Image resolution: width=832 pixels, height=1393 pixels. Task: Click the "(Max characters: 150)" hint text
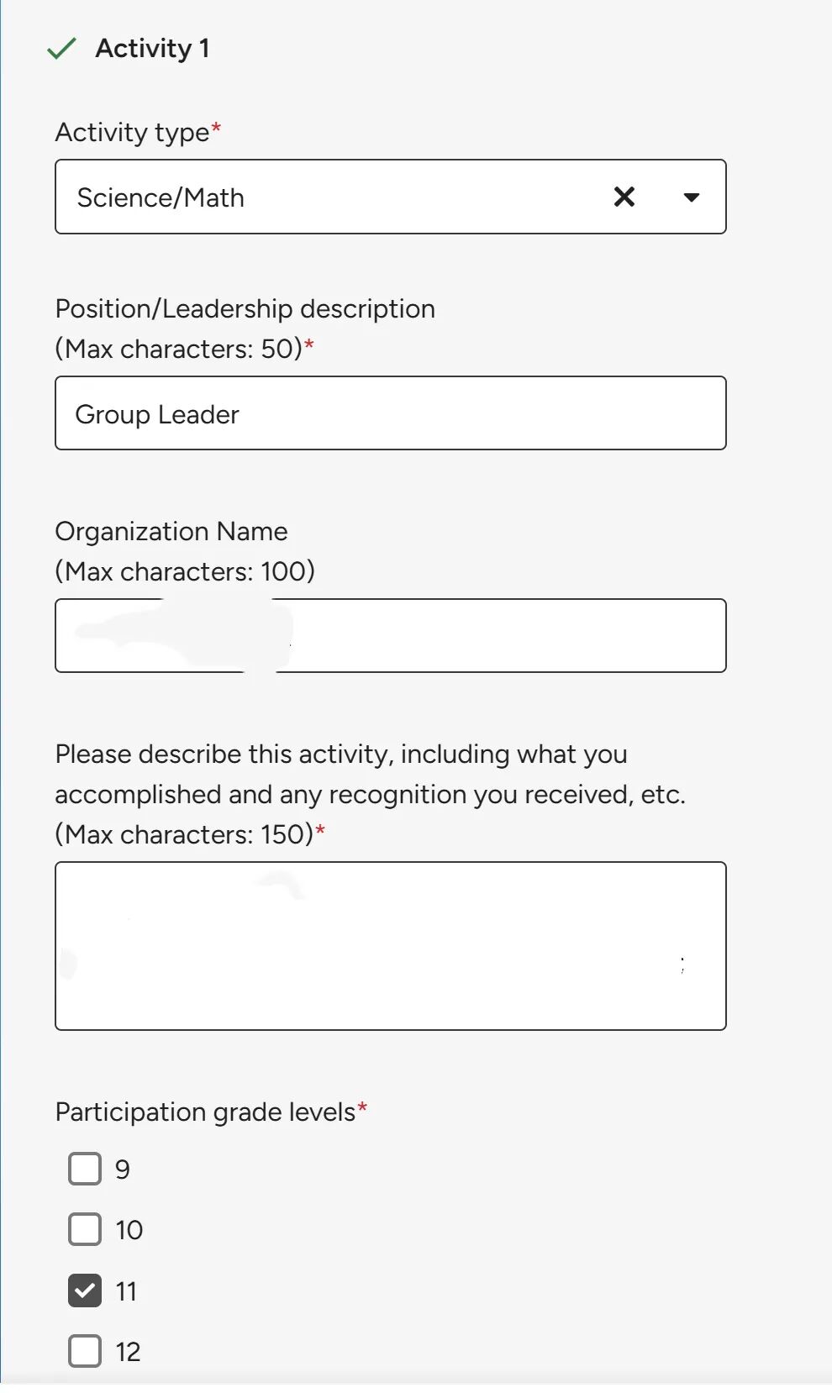pos(184,834)
